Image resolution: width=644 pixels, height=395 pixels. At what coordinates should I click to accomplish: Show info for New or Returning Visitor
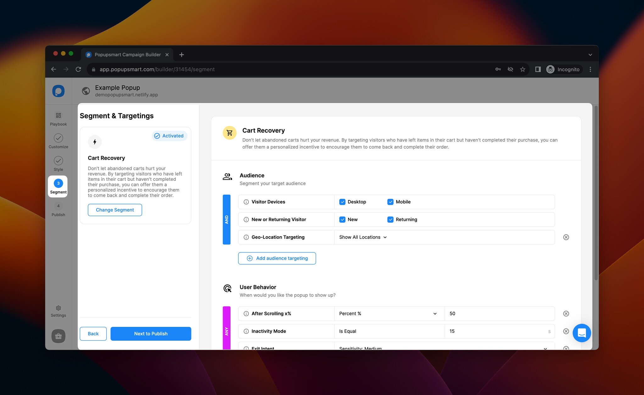246,219
